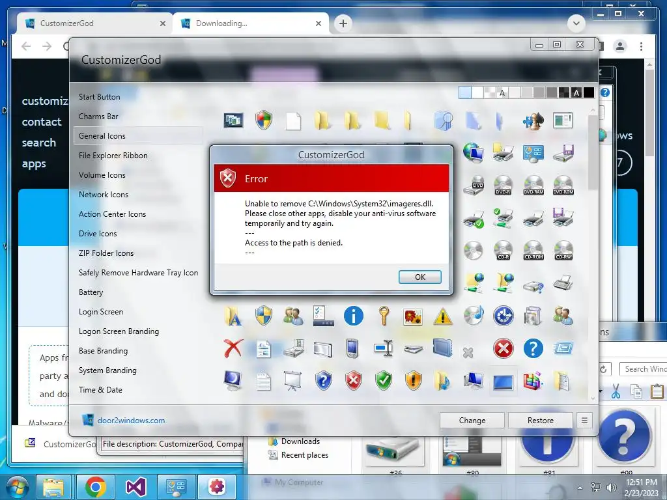Screen dimensions: 667x500
Task: Switch to the Downloading... Chrome tab
Action: (x=250, y=23)
